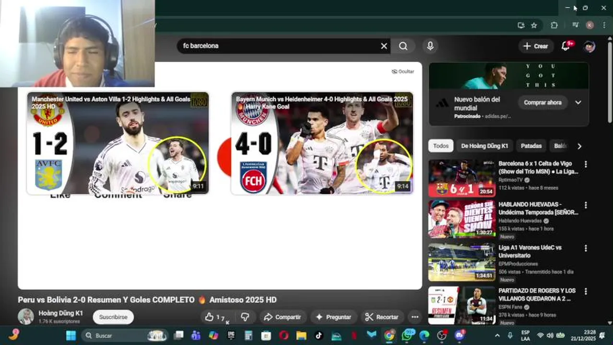Open Opera browser from the taskbar
Image resolution: width=613 pixels, height=345 pixels.
point(283,335)
